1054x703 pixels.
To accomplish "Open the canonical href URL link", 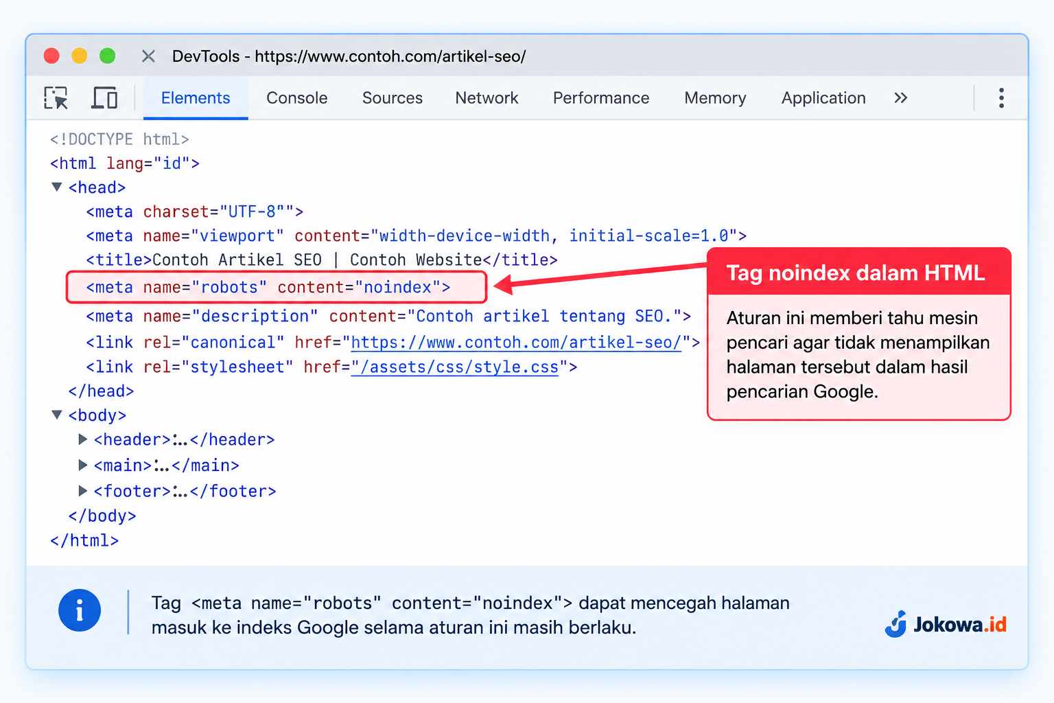I will point(516,342).
